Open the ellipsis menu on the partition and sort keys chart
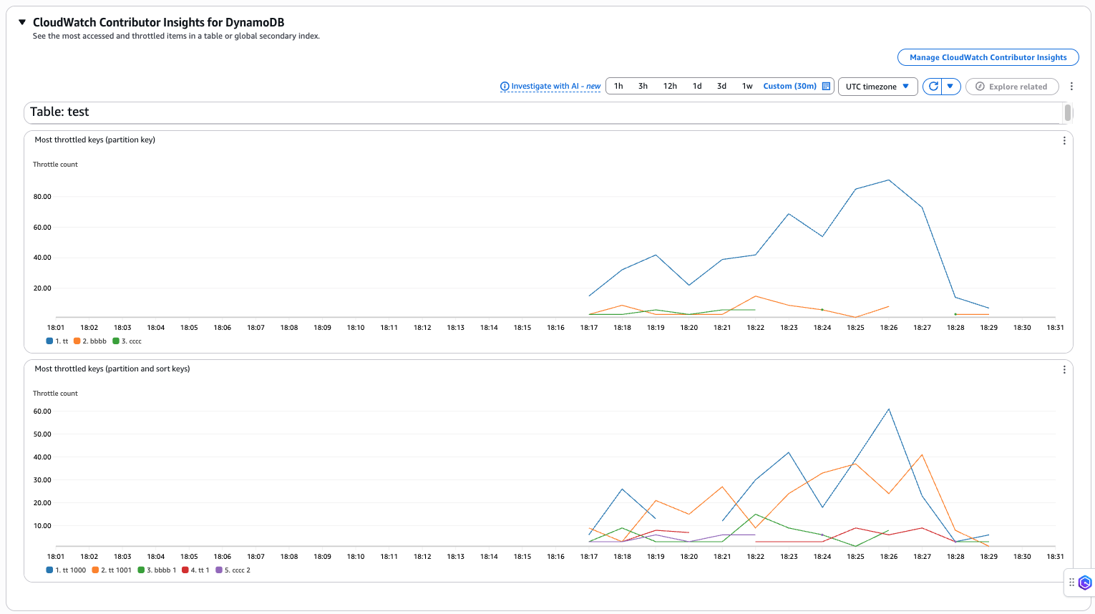 tap(1064, 369)
